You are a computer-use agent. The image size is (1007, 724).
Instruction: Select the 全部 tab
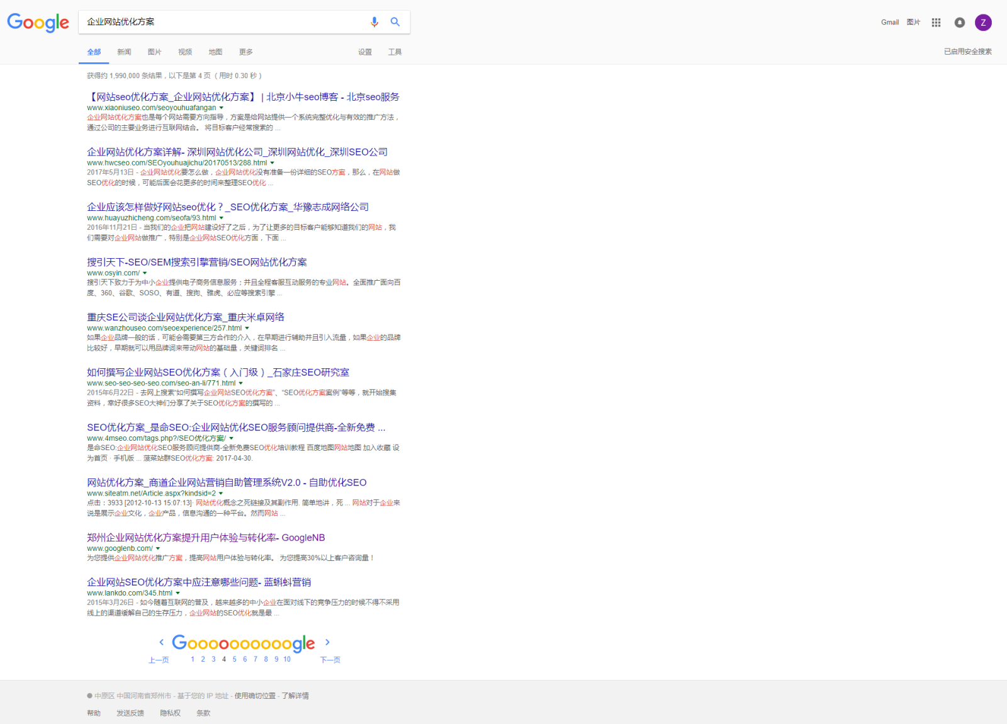[94, 52]
